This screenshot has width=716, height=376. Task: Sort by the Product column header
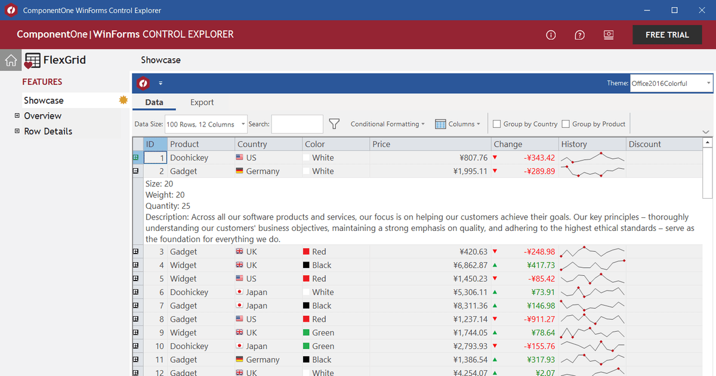[201, 144]
